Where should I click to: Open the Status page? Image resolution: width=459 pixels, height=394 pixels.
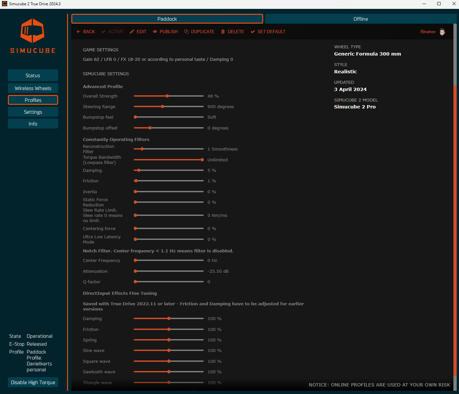click(x=33, y=75)
